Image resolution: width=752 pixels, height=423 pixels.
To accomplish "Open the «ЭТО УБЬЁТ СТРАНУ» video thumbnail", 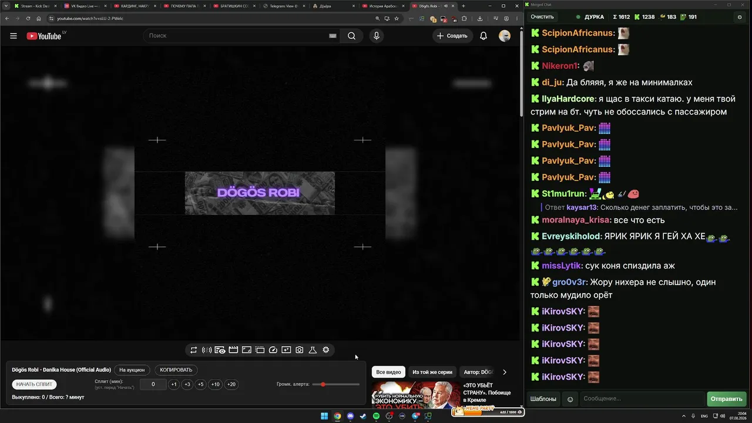I will [416, 395].
